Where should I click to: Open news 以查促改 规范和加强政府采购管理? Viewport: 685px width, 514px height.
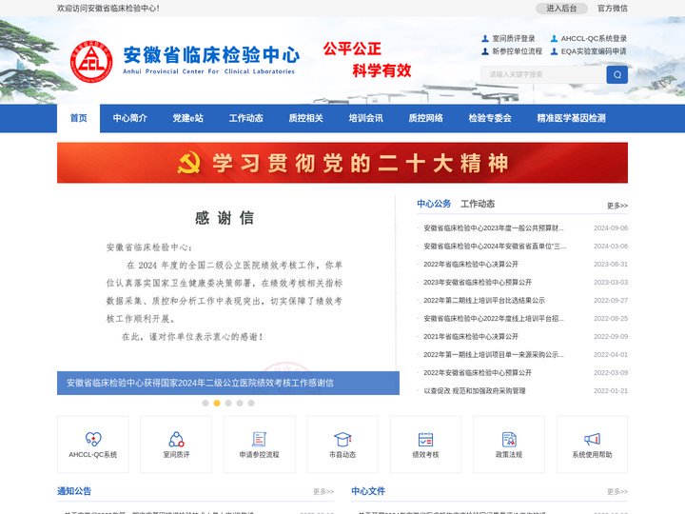tap(475, 391)
